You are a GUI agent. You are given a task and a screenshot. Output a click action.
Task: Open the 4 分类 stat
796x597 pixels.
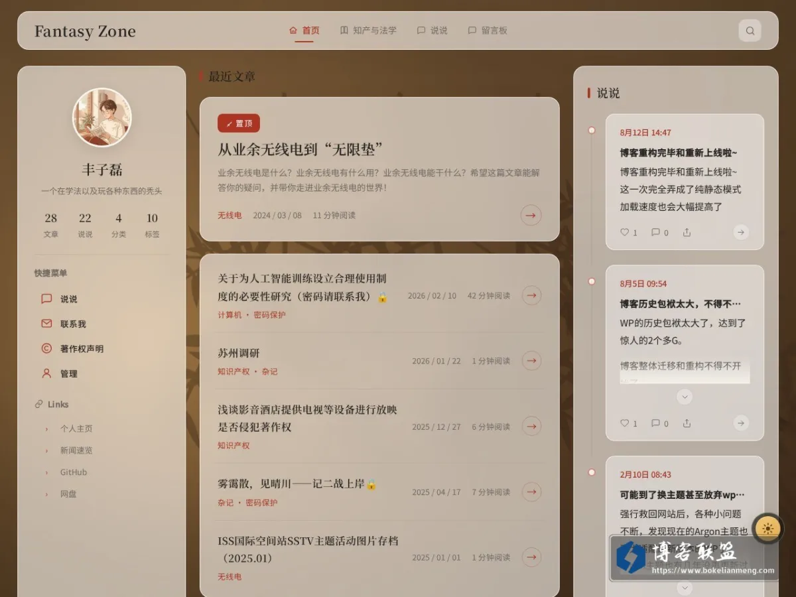coord(119,225)
